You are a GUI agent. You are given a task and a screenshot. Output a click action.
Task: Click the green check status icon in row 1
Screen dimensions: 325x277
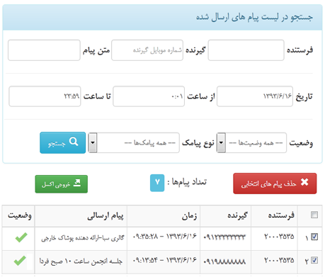pos(21,237)
